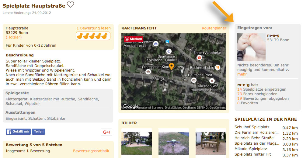This screenshot has width=303, height=158.
Task: Click the Deutsche Post mail marker
Action: click(x=193, y=80)
